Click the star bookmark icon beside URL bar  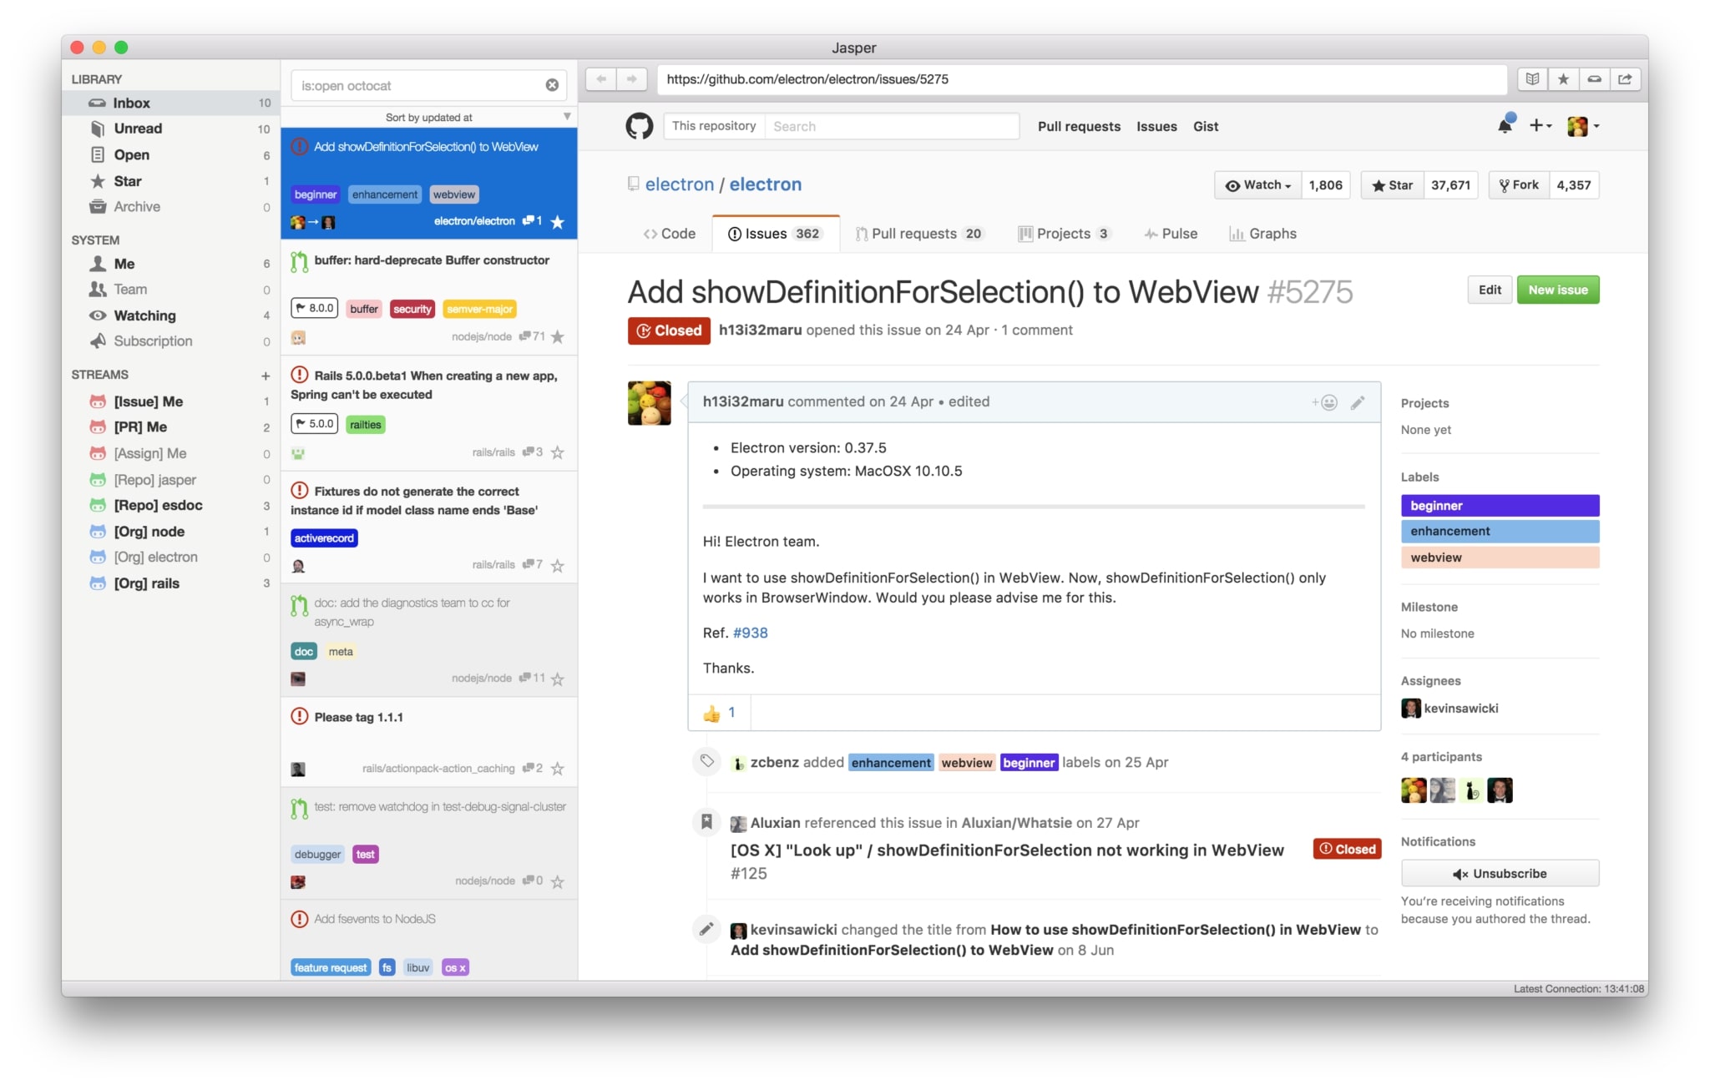[1563, 79]
